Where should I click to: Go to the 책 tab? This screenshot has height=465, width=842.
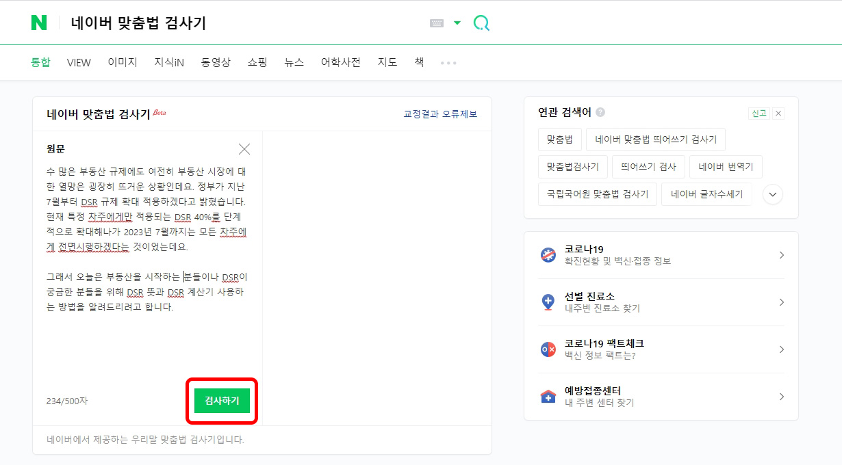419,62
